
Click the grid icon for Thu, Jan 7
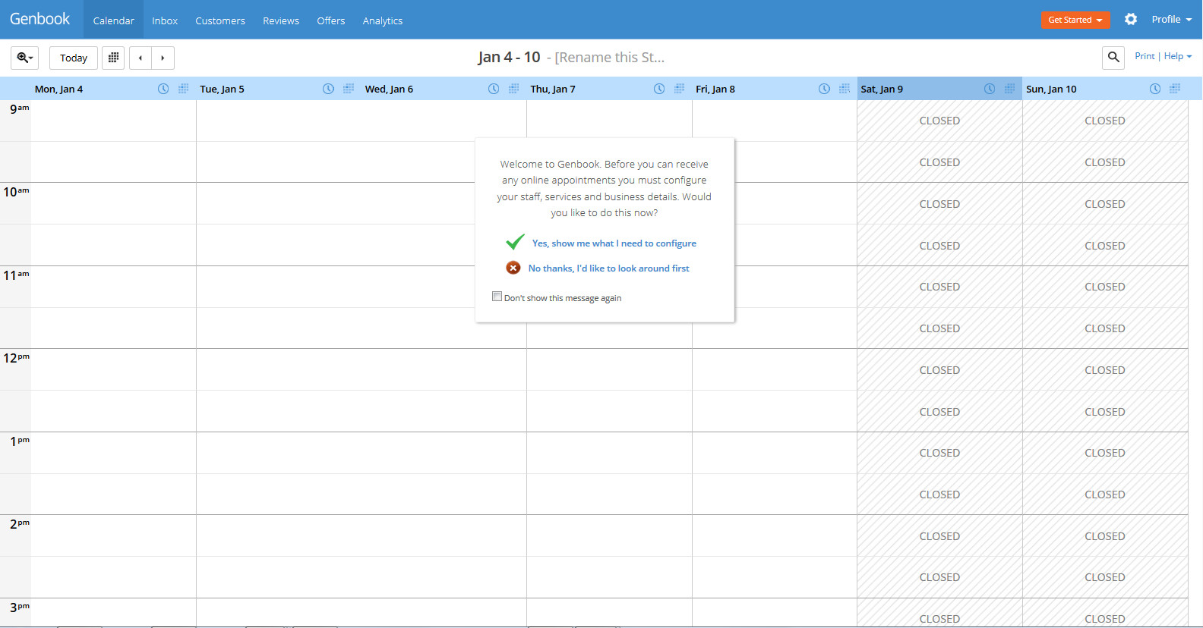pyautogui.click(x=679, y=89)
